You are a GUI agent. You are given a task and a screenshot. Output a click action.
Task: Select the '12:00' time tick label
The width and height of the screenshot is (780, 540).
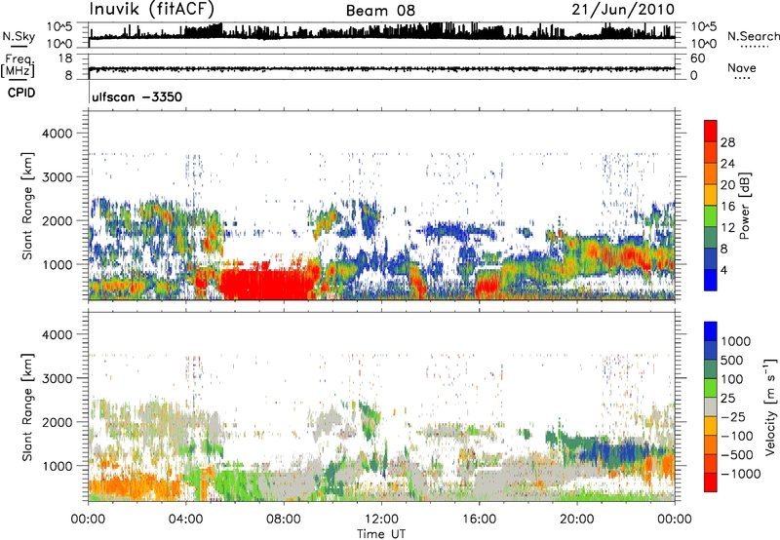[381, 520]
